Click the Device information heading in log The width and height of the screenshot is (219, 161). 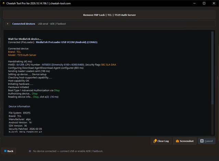tap(20, 107)
